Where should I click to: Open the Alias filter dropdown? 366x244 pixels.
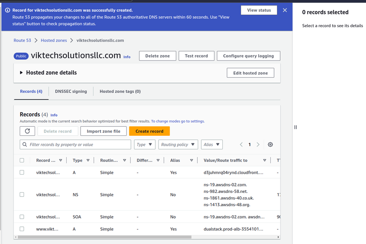212,144
